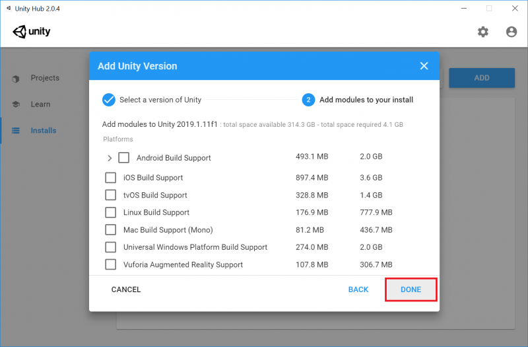Click the Installs list icon in sidebar
This screenshot has height=347, width=528.
pos(15,130)
